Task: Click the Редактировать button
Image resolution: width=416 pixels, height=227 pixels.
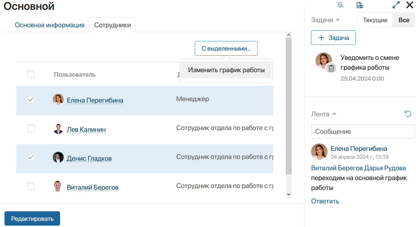Action: tap(32, 218)
